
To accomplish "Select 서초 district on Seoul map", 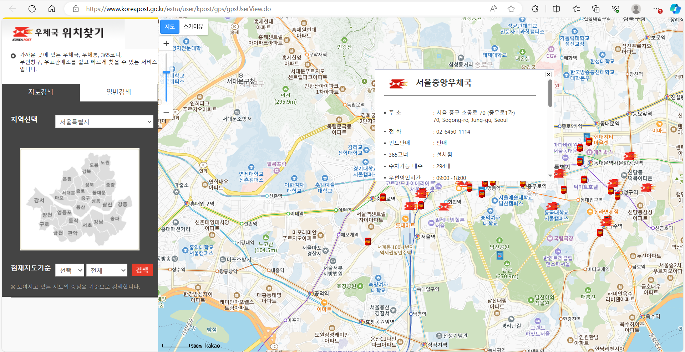I will tap(87, 225).
